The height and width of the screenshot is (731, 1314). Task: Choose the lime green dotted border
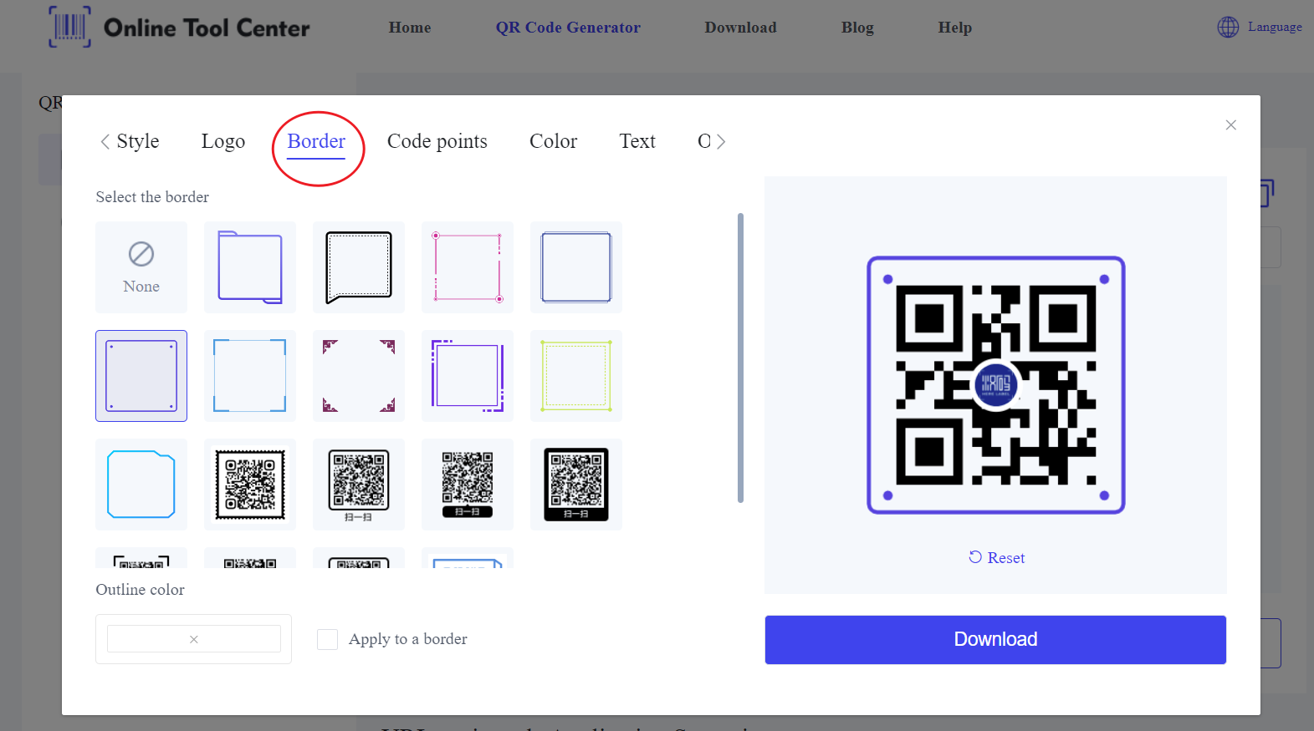(x=576, y=376)
